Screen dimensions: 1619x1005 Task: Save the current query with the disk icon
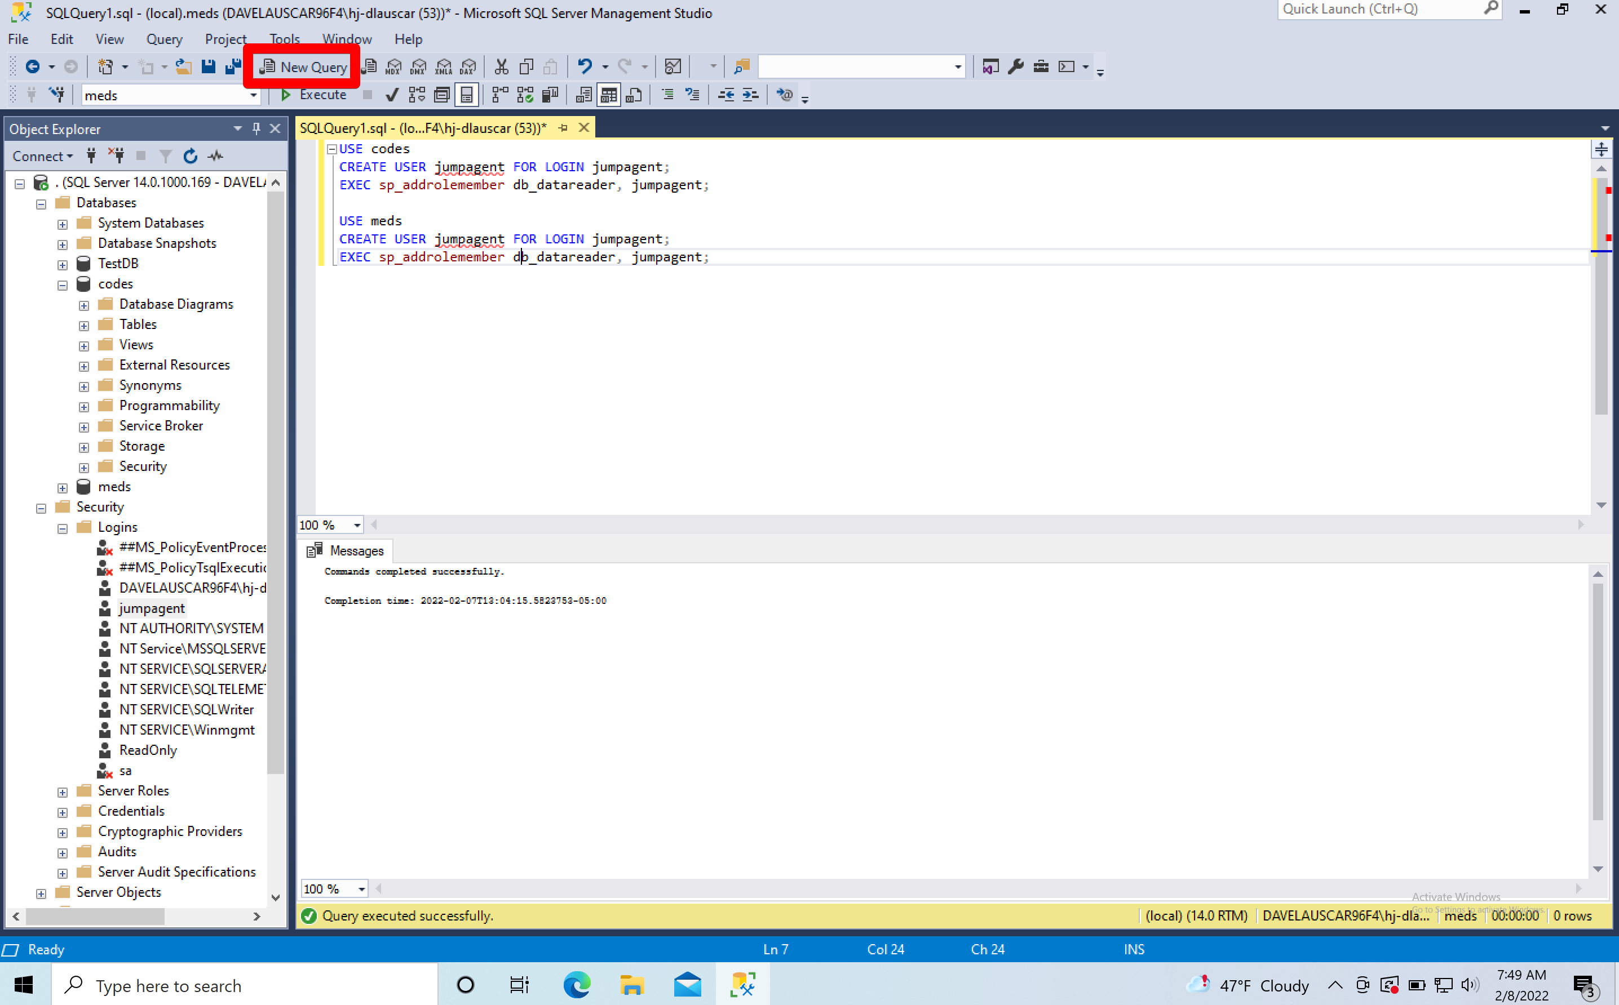coord(209,66)
